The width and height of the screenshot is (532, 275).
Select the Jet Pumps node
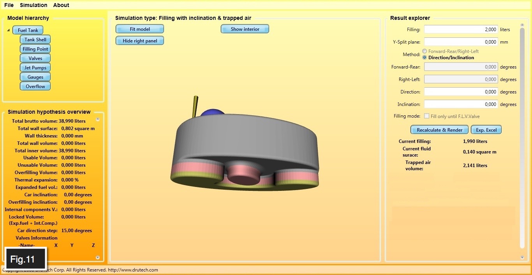point(35,68)
